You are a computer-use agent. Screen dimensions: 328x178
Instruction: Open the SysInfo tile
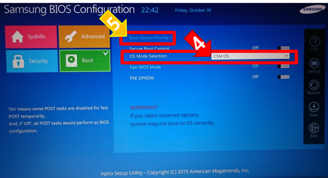[x=31, y=37]
